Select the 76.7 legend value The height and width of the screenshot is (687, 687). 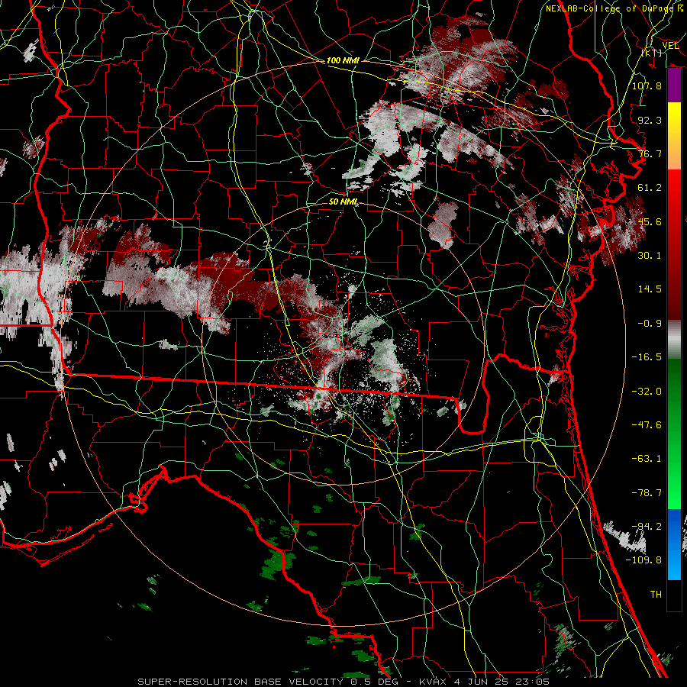650,153
